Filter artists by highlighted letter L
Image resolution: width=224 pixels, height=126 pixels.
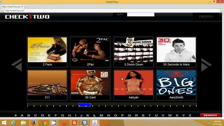(94, 115)
